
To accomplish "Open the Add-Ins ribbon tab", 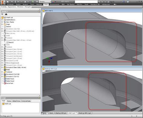I will 79,5.
